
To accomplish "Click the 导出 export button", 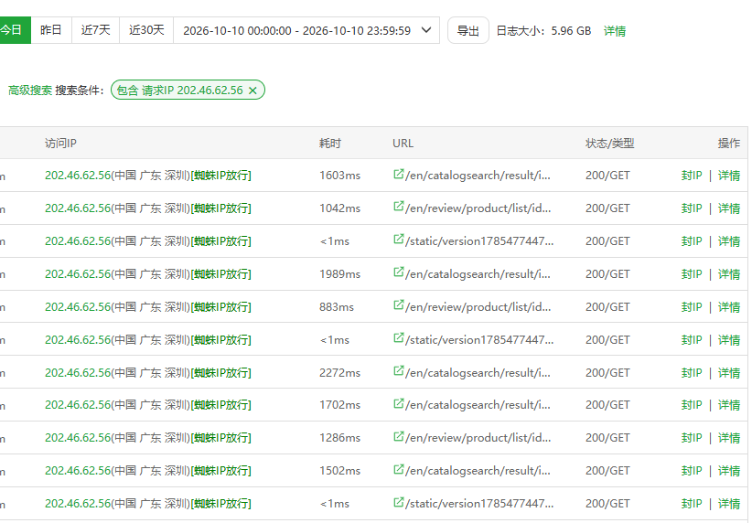I will point(468,30).
